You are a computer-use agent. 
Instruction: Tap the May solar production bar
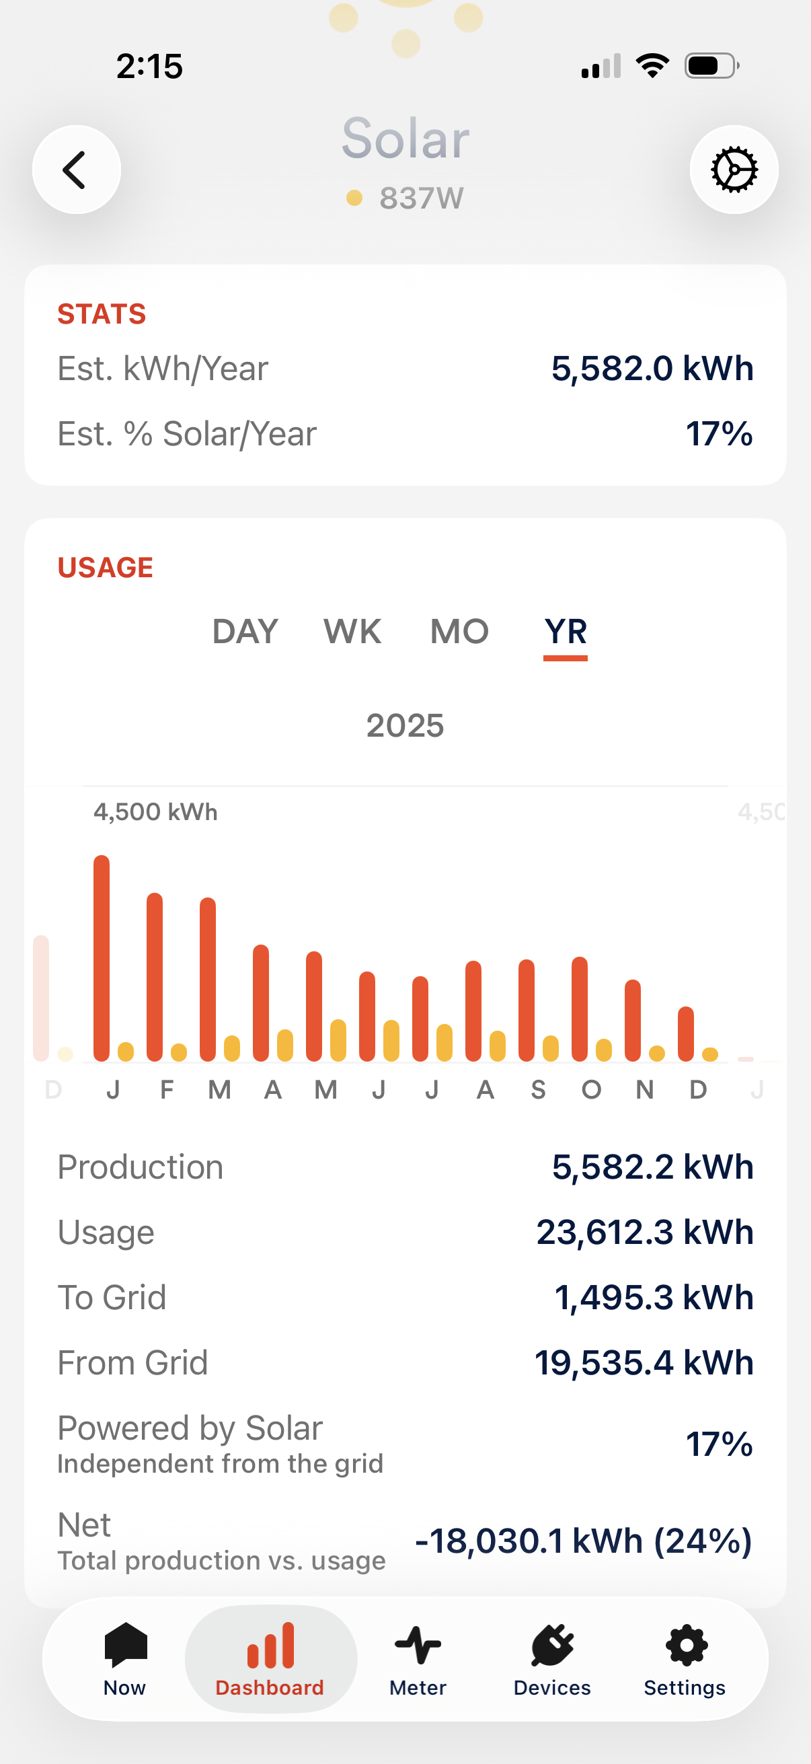click(338, 1039)
